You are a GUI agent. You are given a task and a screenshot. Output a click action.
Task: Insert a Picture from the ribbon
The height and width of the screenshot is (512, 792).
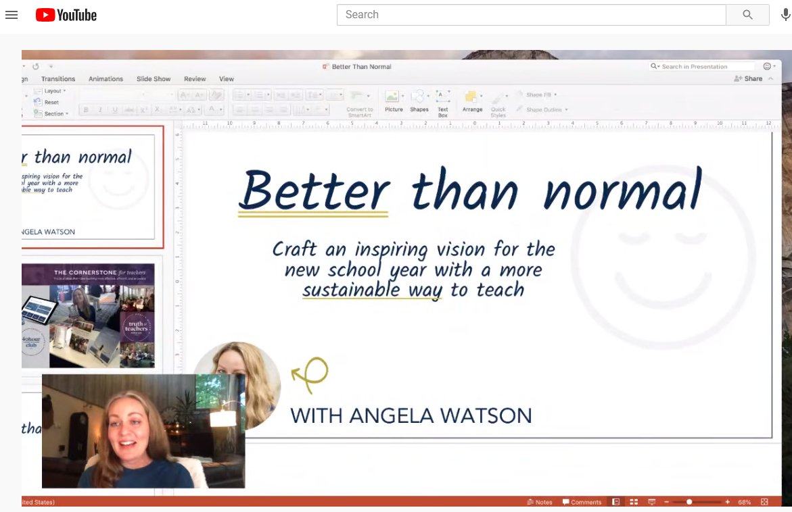point(392,101)
